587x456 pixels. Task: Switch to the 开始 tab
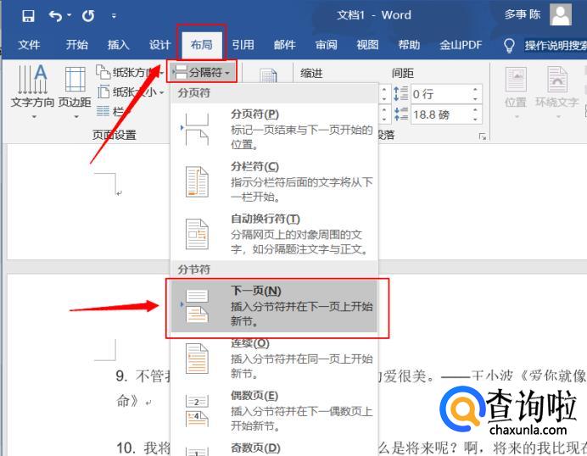pyautogui.click(x=76, y=45)
